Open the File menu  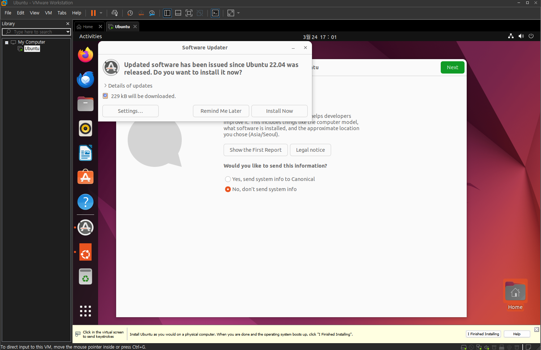[8, 13]
